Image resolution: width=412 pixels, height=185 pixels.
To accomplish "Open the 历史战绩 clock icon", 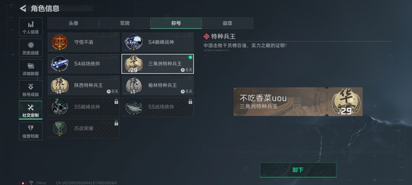I will (31, 45).
